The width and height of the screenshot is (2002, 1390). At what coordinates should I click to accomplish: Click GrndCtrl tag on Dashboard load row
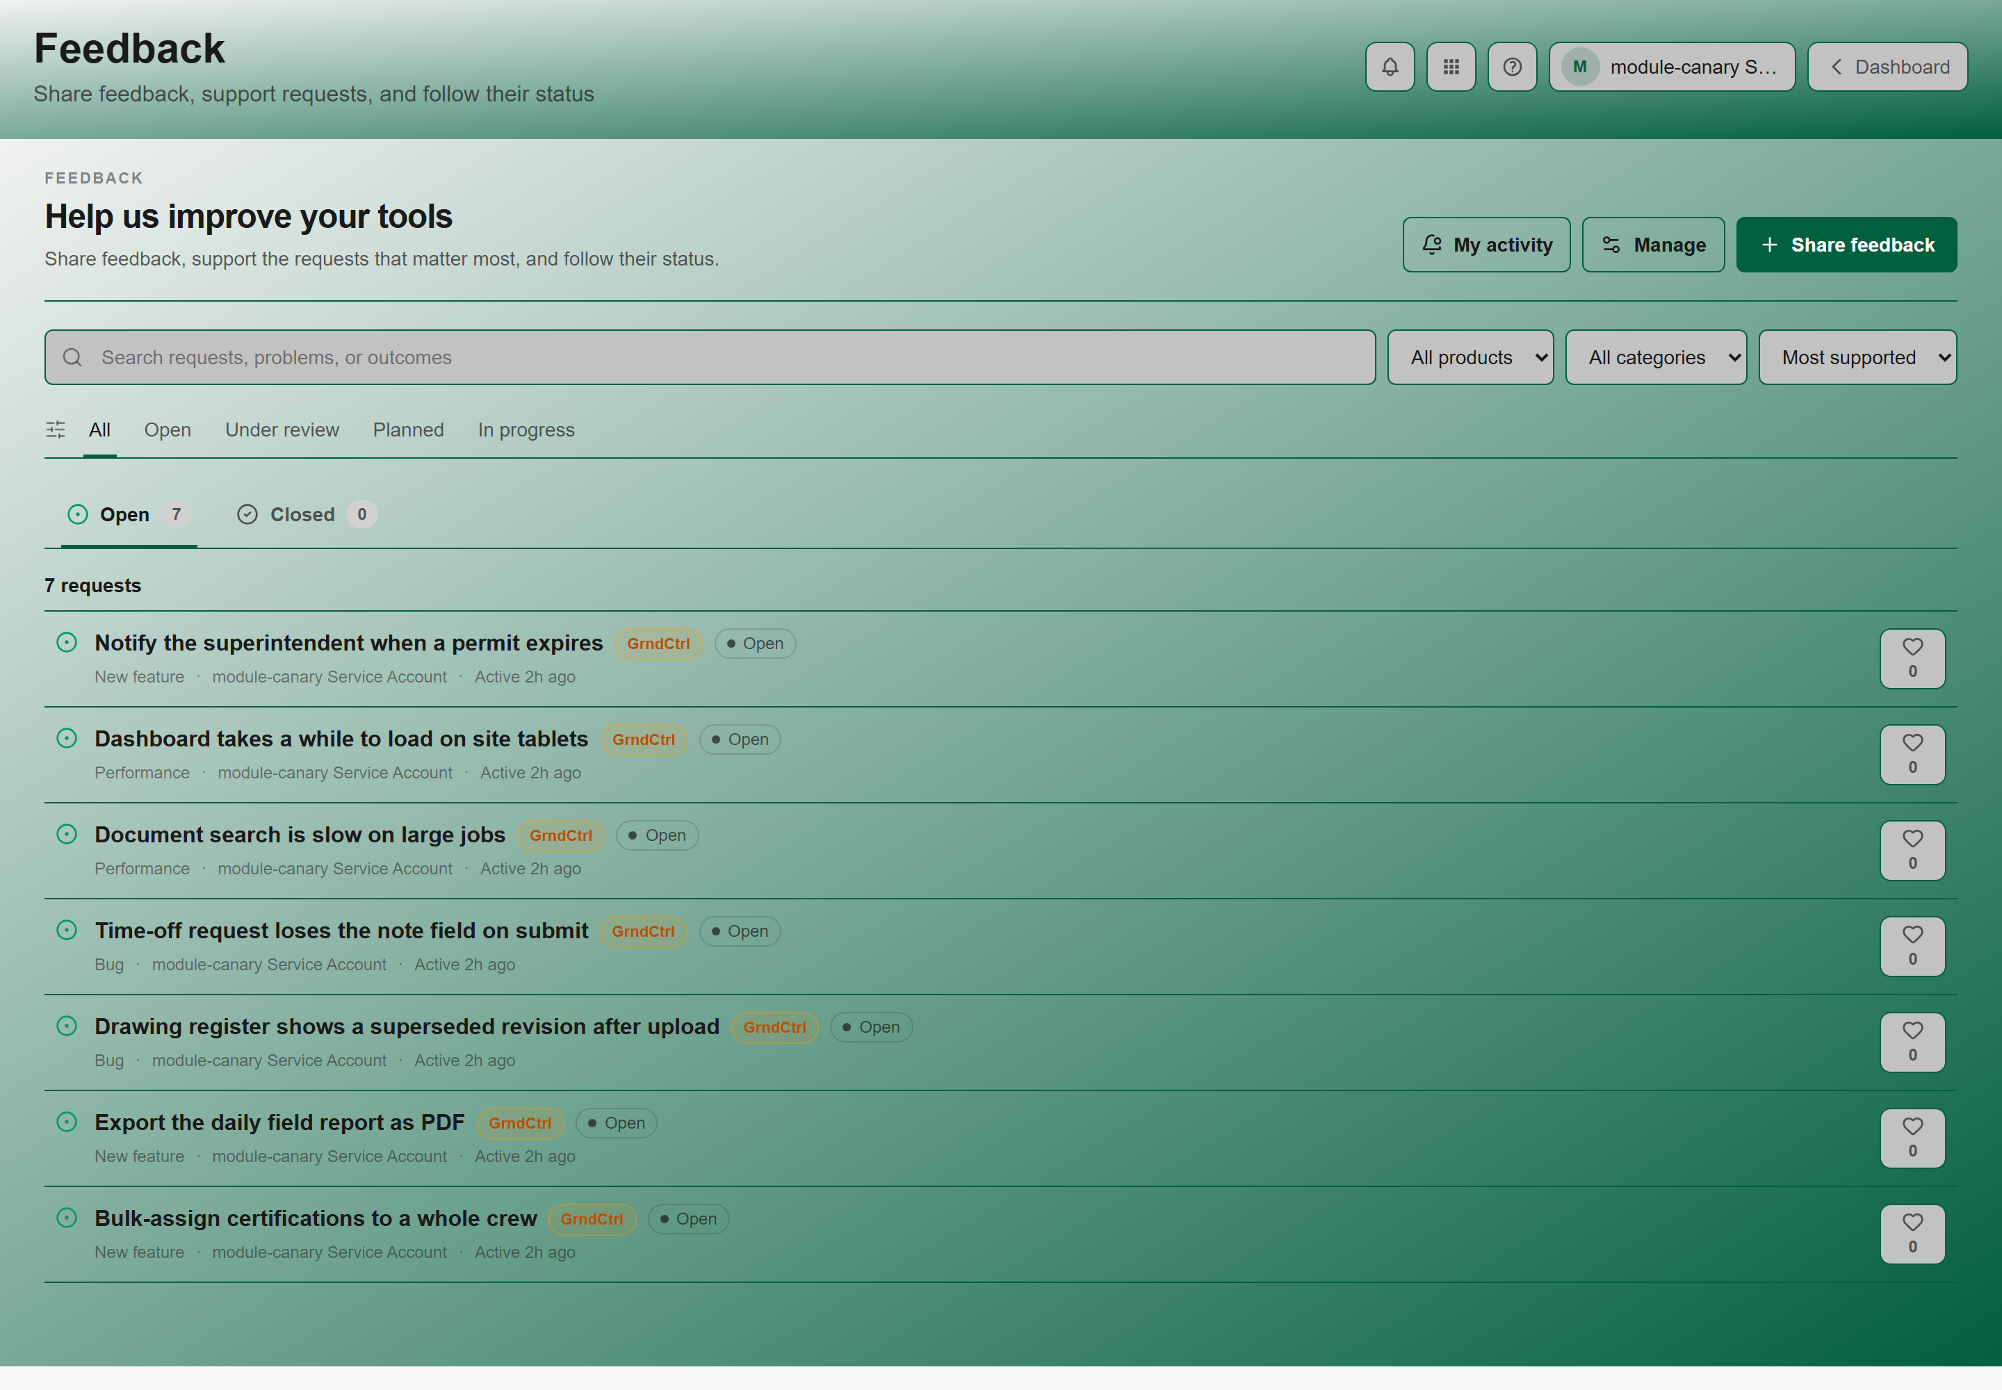644,739
